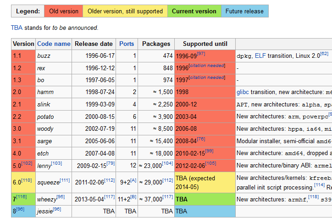Open citation 103 beside lenny

tap(56, 163)
